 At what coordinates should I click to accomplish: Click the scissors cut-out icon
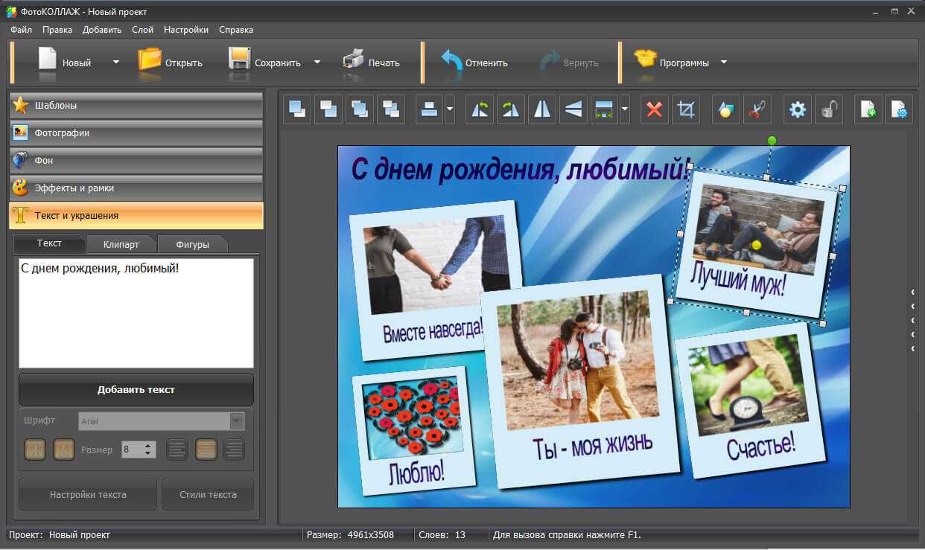(757, 110)
